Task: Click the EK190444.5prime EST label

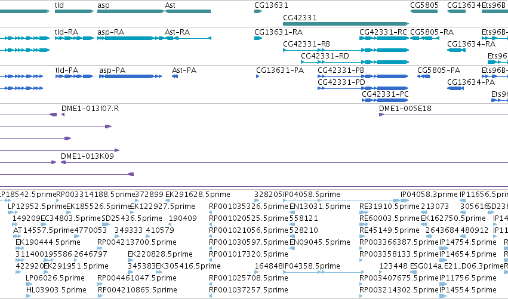Action: tap(48, 242)
